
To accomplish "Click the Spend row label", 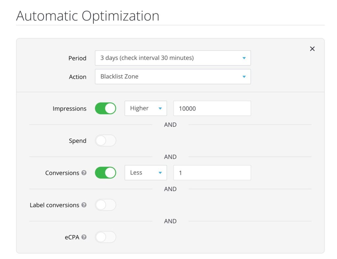I will [x=77, y=141].
